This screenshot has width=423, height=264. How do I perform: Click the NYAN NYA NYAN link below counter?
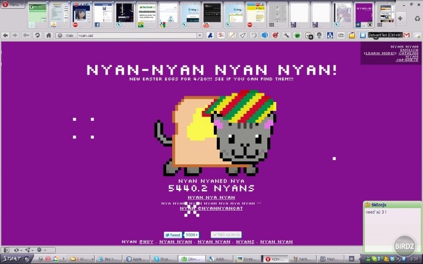pyautogui.click(x=211, y=198)
